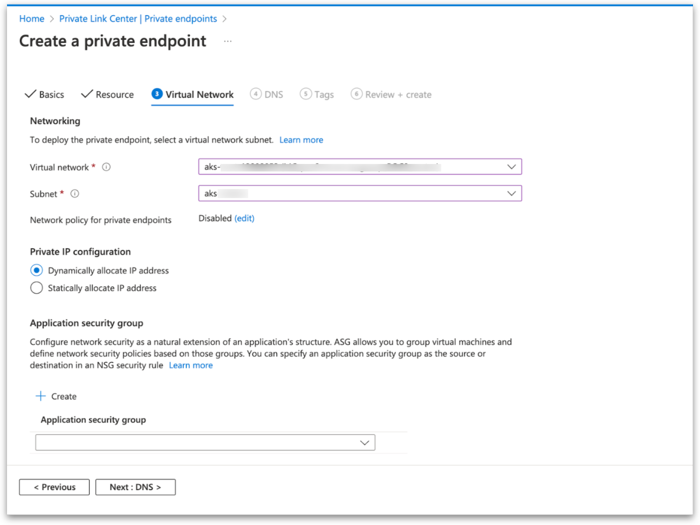Select Dynamically allocate IP address option
The width and height of the screenshot is (700, 525).
37,271
